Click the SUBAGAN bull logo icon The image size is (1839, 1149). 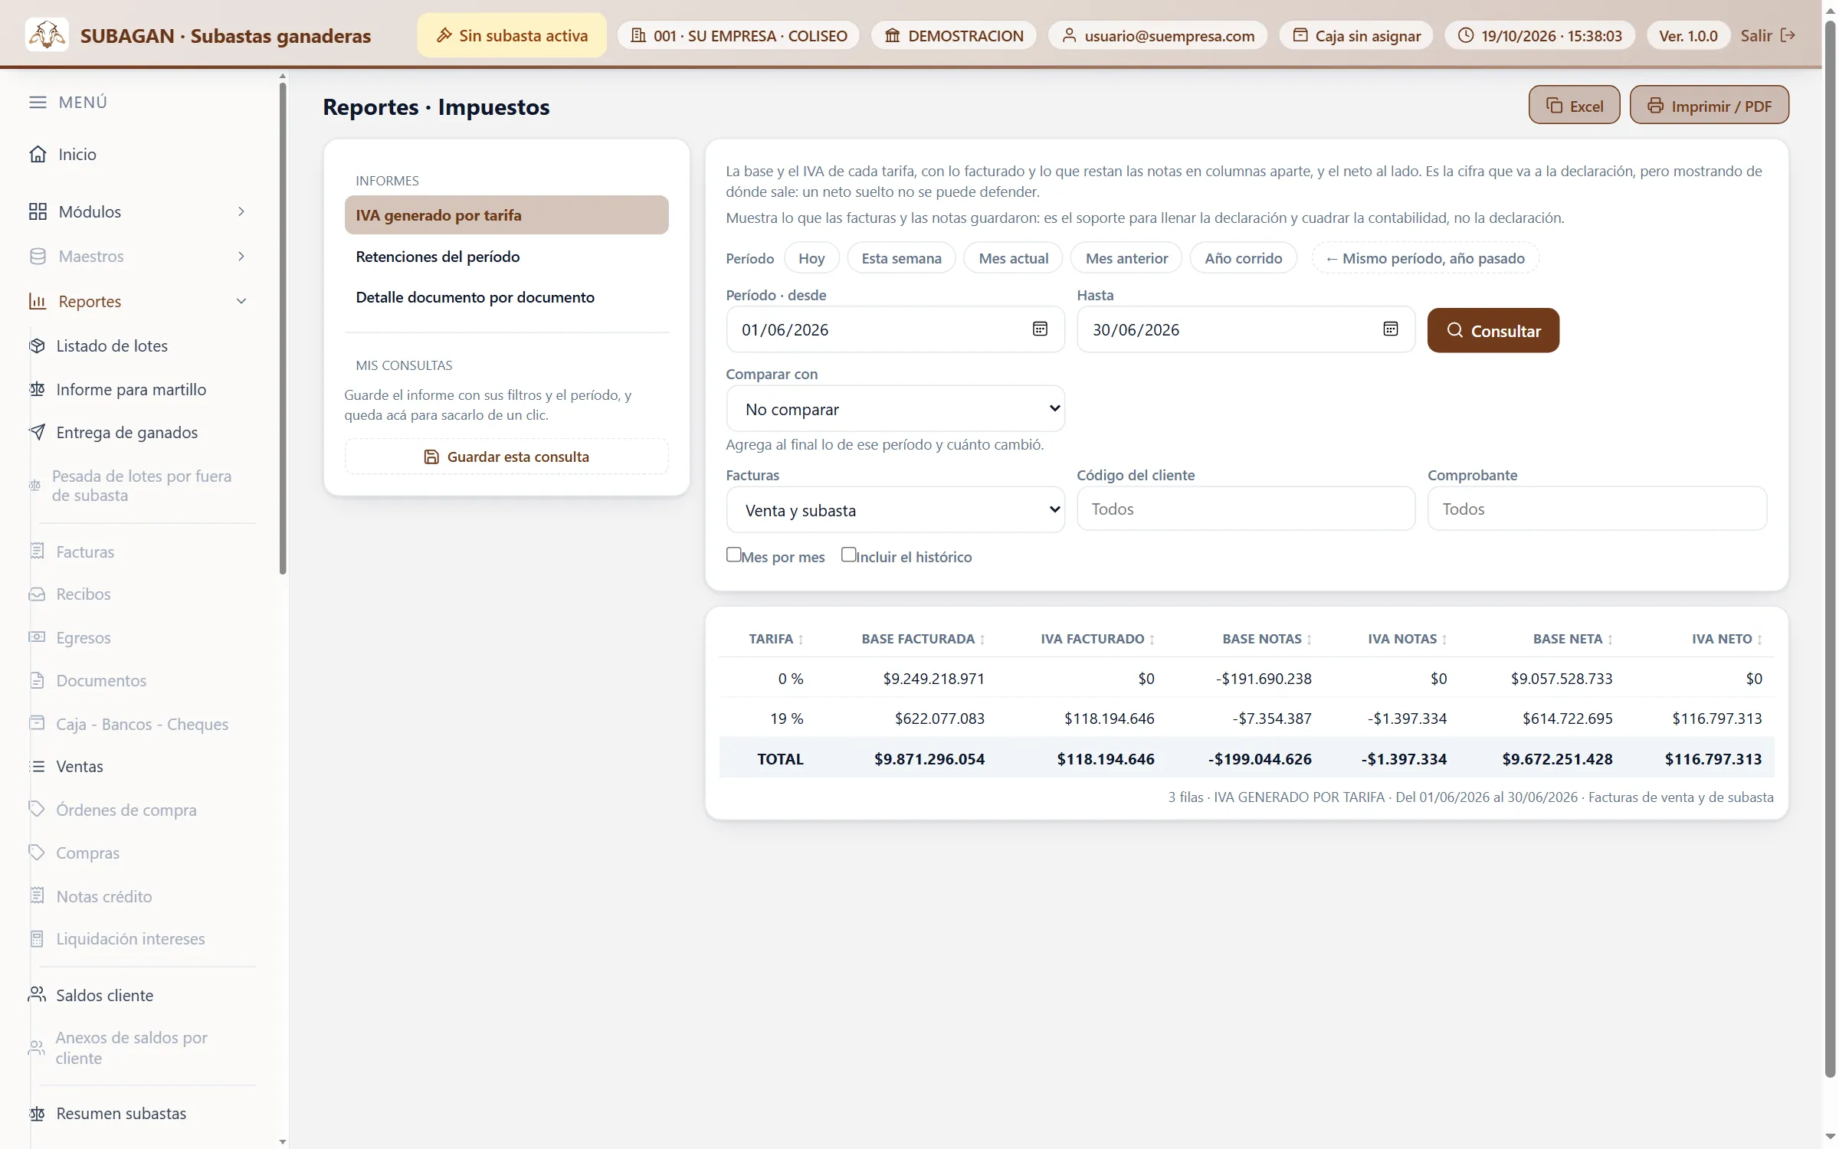tap(47, 35)
